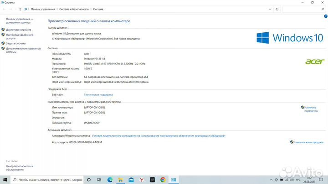Launch Yandex Browser from taskbar

pyautogui.click(x=142, y=179)
